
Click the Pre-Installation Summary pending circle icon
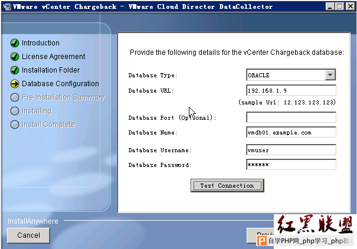tap(15, 97)
